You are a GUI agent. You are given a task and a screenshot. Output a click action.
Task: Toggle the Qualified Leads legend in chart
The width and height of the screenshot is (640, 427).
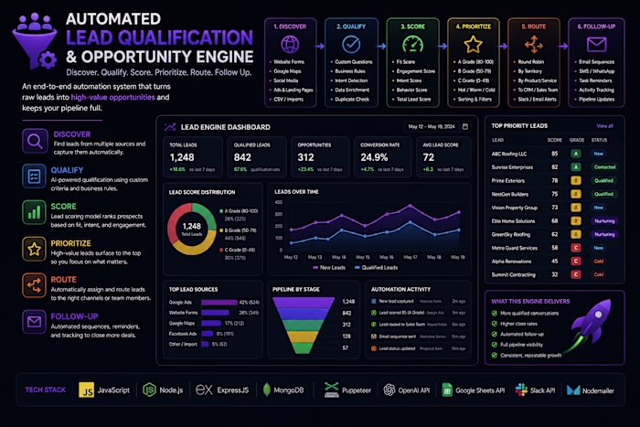(x=376, y=267)
